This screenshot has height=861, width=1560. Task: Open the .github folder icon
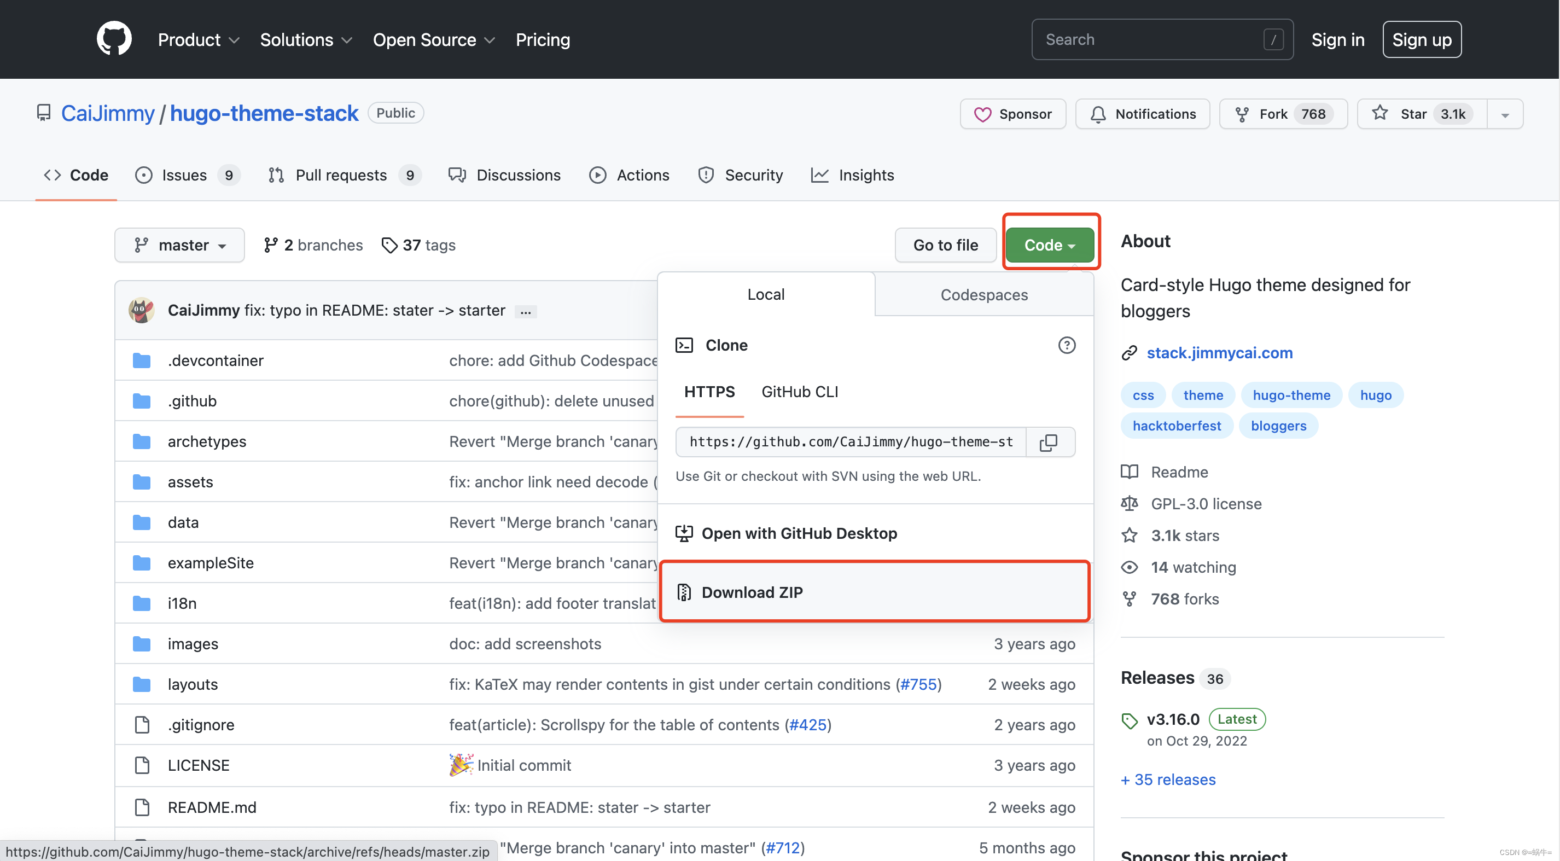click(142, 402)
